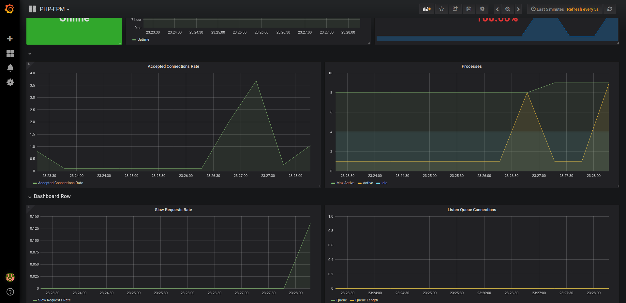Open the Slow Requests Rate panel title menu
Viewport: 626px width, 303px height.
[173, 210]
